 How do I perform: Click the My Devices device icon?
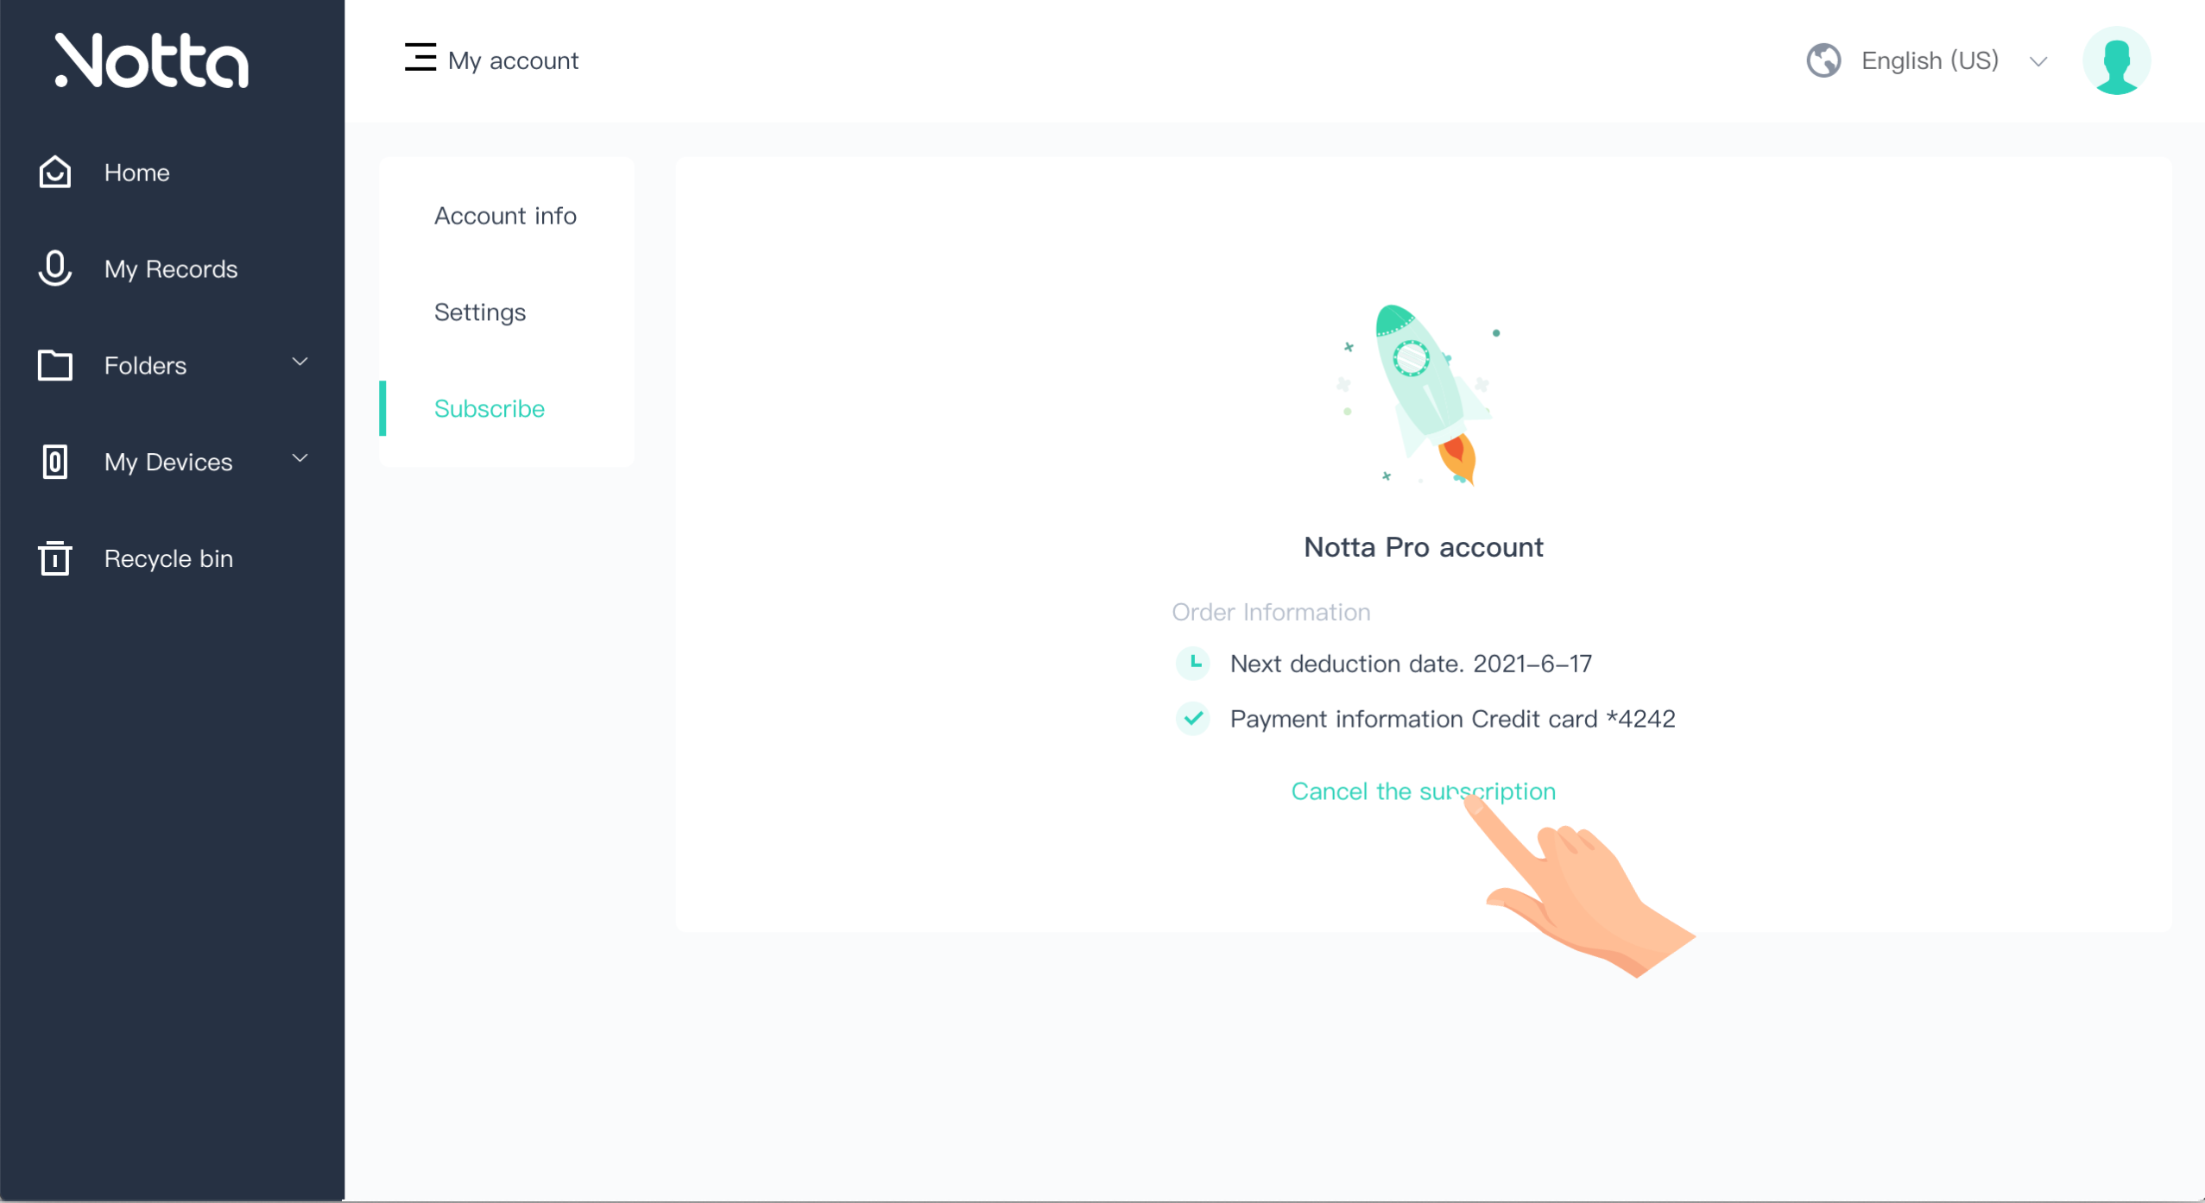[55, 462]
